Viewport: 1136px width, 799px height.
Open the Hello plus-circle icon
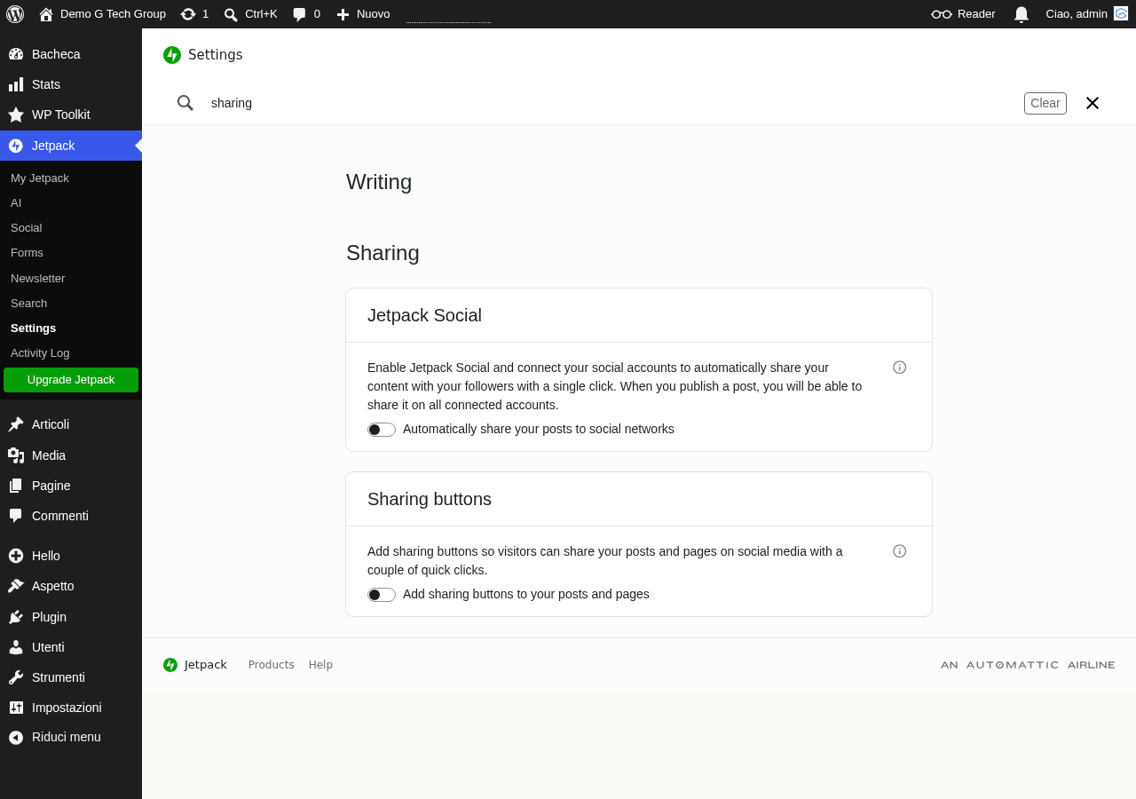coord(16,556)
